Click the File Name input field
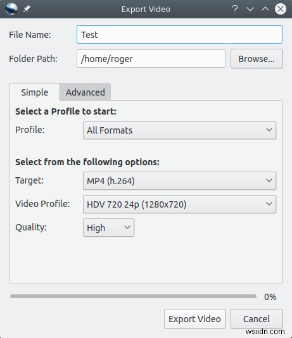Viewport: 292px width, 338px height. pyautogui.click(x=179, y=34)
